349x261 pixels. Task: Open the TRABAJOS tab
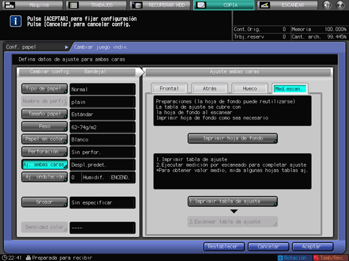(x=97, y=5)
